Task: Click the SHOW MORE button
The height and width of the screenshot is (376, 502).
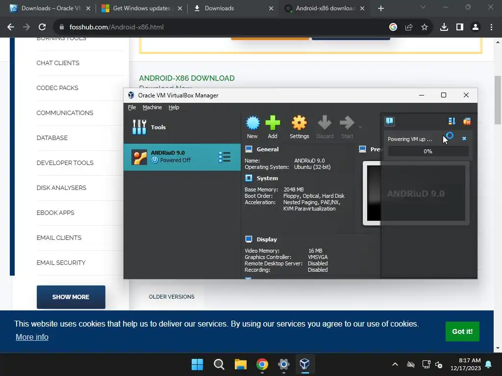Action: (71, 297)
